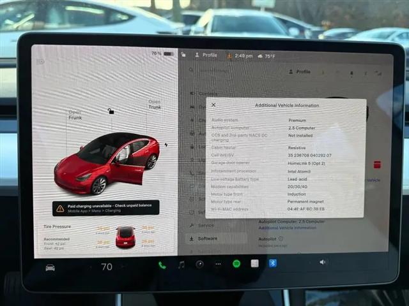Tap the Lead-acid battery type value
This screenshot has width=409, height=306.
click(297, 179)
